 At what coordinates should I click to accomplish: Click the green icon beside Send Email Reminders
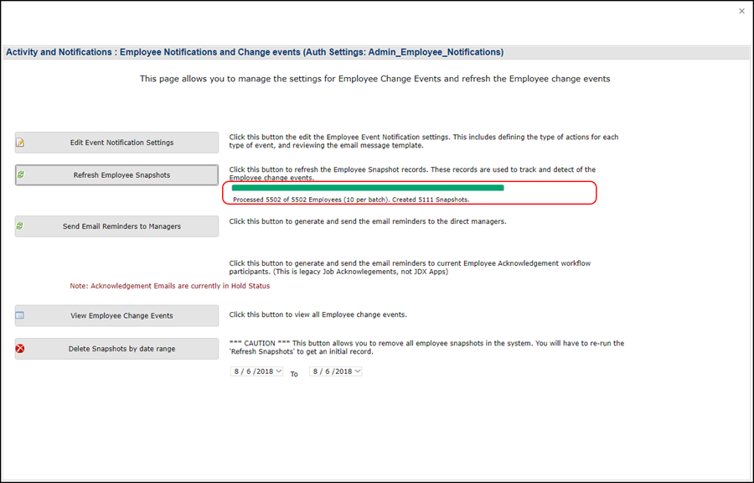[x=21, y=226]
